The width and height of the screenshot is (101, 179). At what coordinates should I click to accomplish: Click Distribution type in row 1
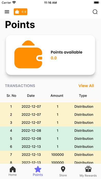pos(84,106)
